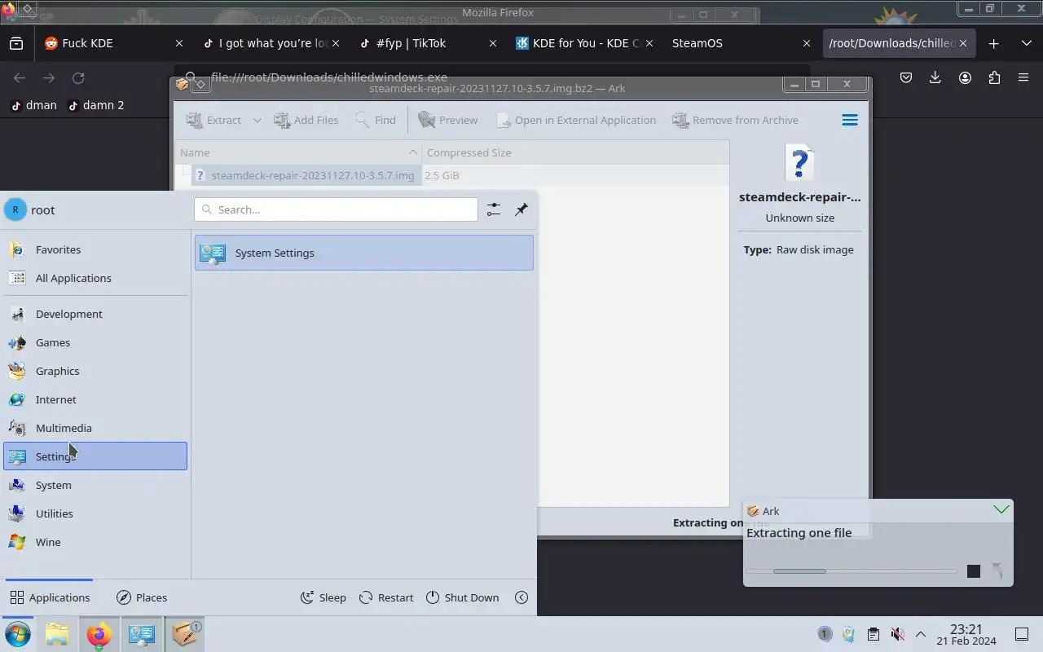Pin the application launcher open
The width and height of the screenshot is (1043, 652).
(x=521, y=209)
